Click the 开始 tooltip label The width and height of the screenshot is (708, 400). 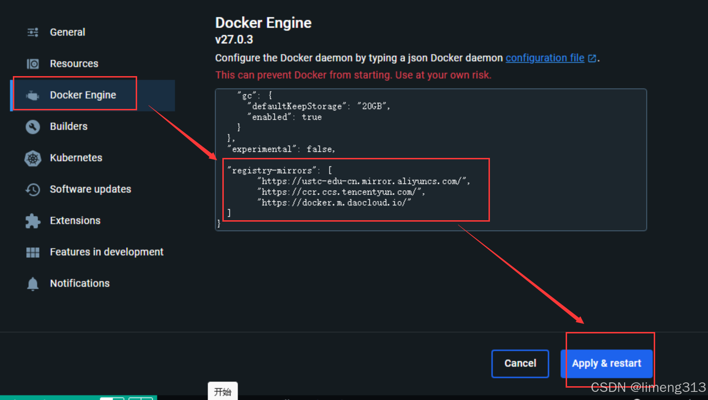point(222,392)
